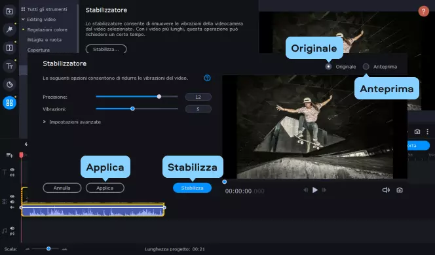Screen dimensions: 435x255
Task: Open the blue help icon in Stabilizzatore dialog
Action: click(207, 78)
